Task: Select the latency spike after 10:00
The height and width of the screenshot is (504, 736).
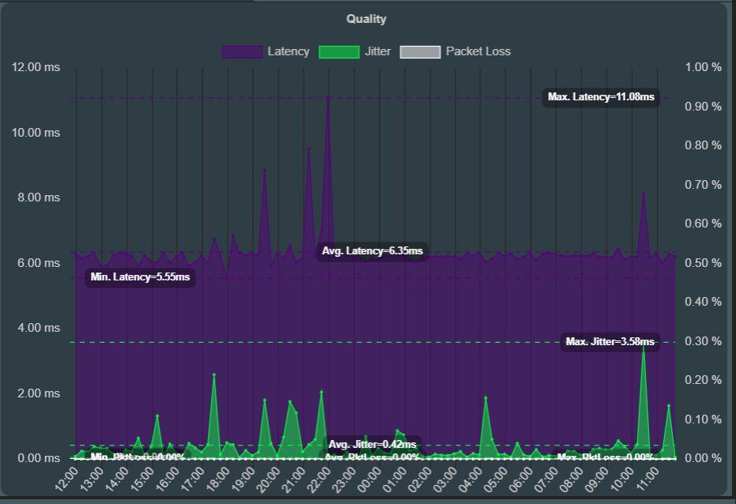Action: 644,193
